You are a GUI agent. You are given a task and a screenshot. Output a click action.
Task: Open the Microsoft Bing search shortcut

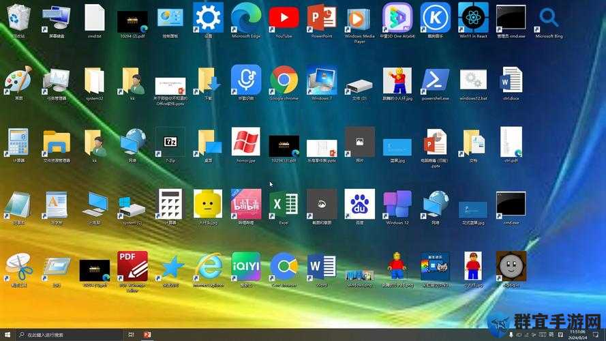tap(549, 18)
